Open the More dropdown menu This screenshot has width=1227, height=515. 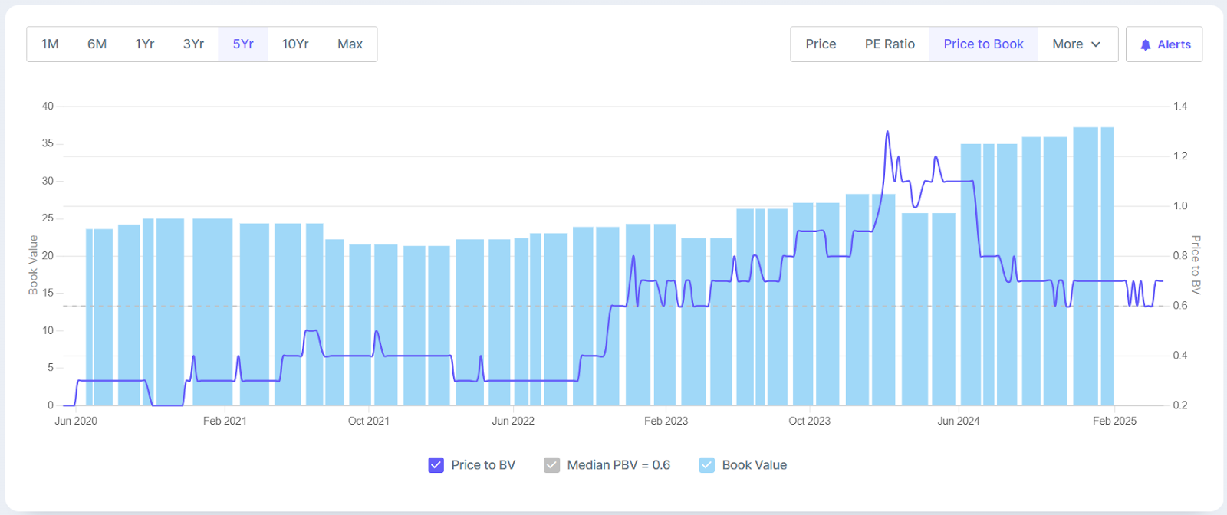click(1077, 44)
